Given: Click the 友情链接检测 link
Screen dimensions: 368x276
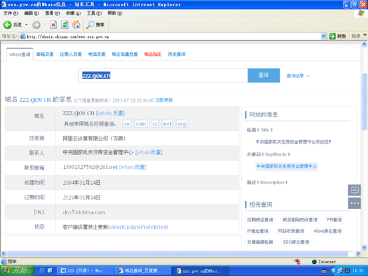Looking at the screenshot, I should tap(260, 242).
